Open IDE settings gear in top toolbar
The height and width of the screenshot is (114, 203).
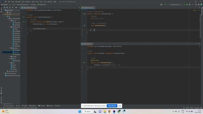point(199,4)
